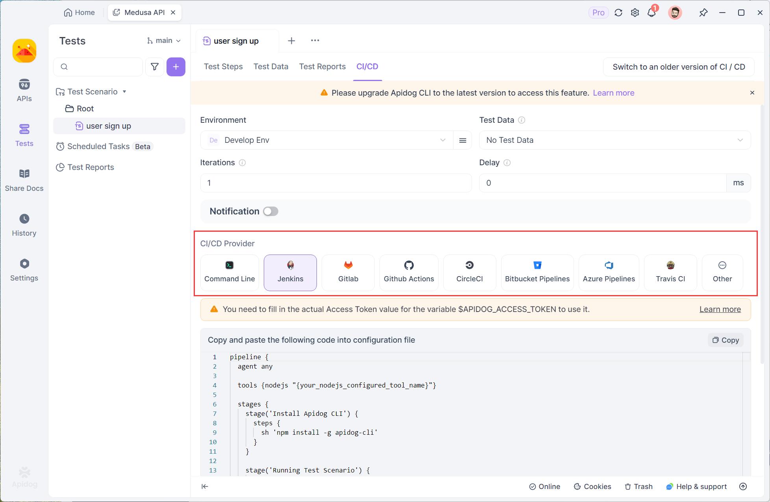
Task: Select the user sign up editor tab
Action: [237, 41]
